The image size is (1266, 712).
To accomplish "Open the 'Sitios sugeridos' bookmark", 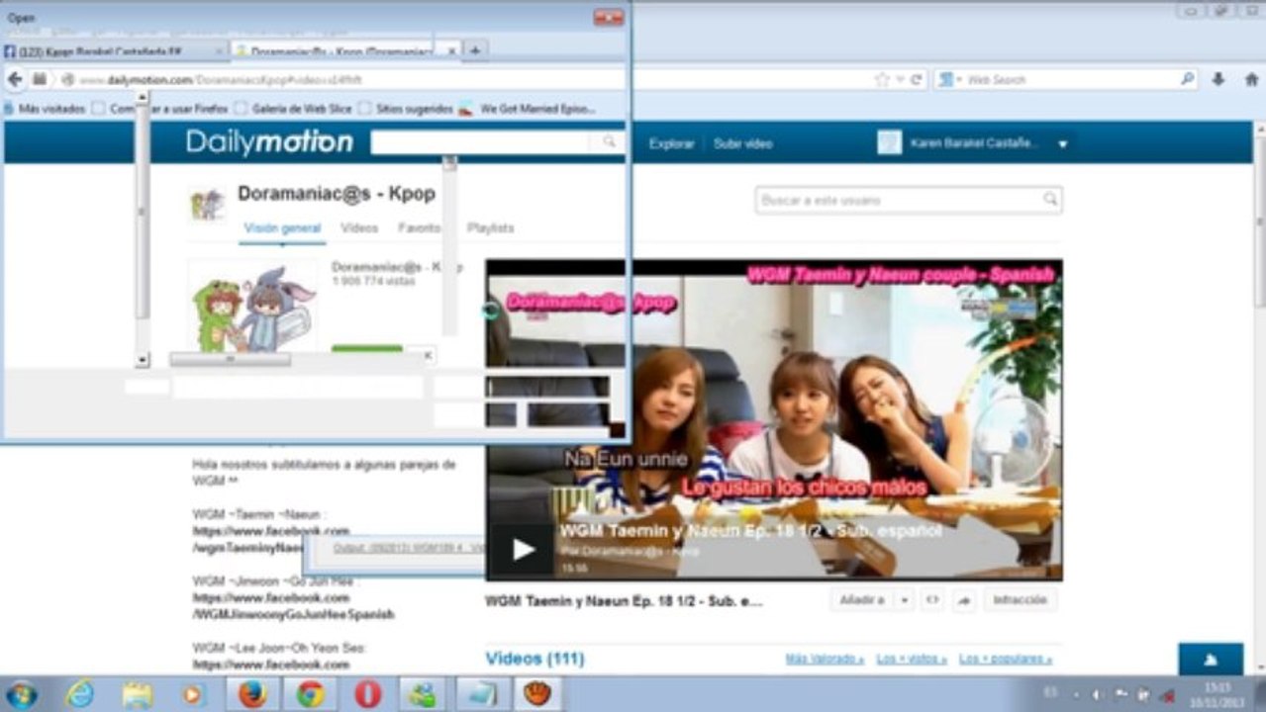I will [x=406, y=109].
